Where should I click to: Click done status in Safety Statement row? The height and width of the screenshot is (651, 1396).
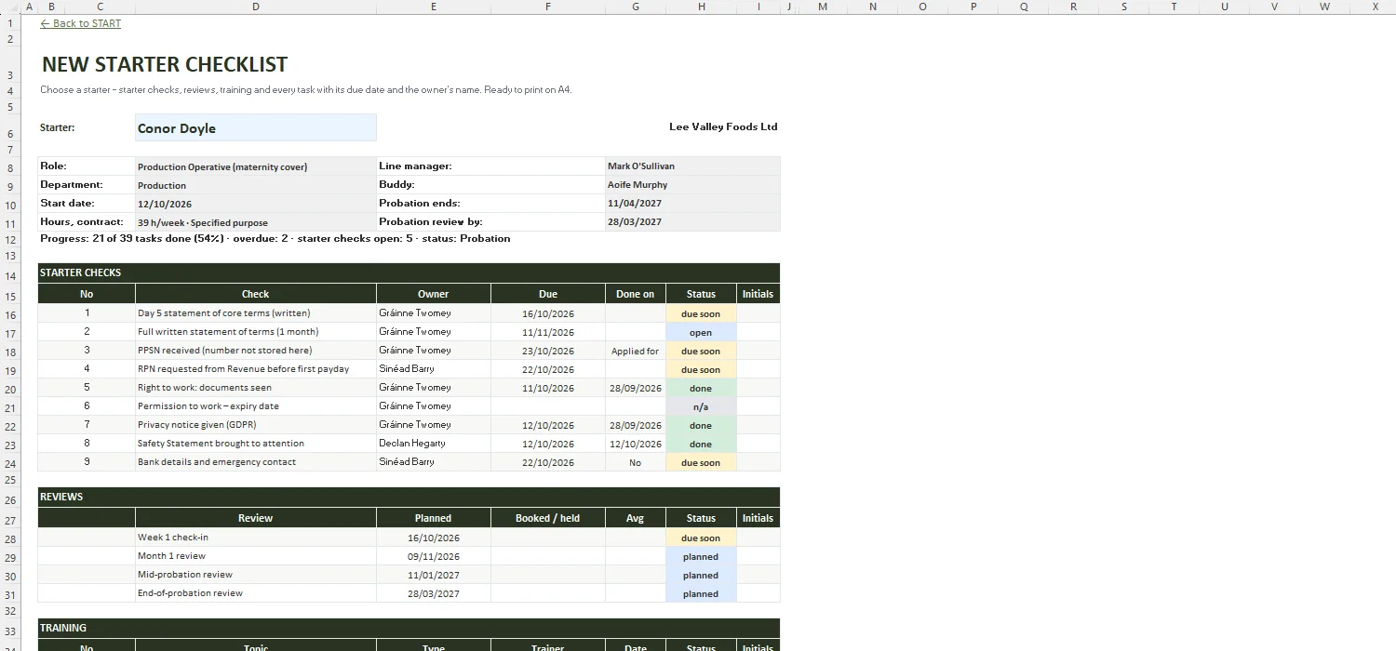point(701,444)
